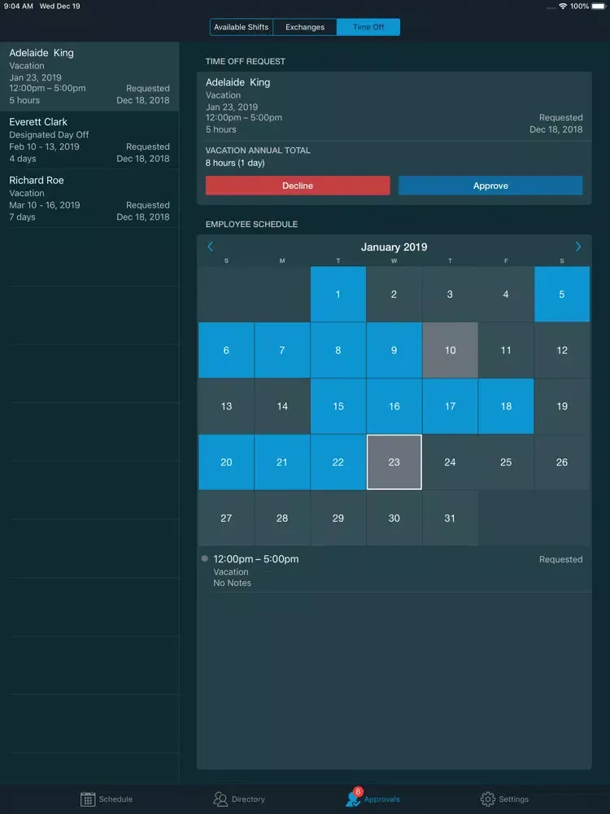Approve Adelaide King's time off request
The image size is (610, 814).
[490, 186]
